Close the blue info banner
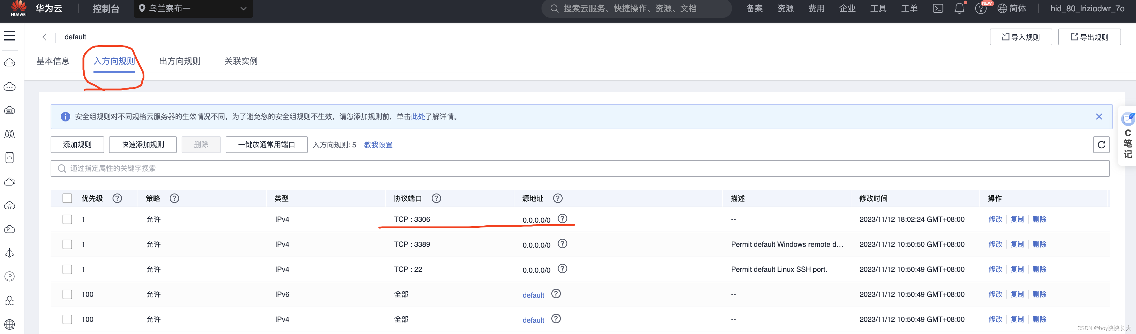 pyautogui.click(x=1099, y=116)
